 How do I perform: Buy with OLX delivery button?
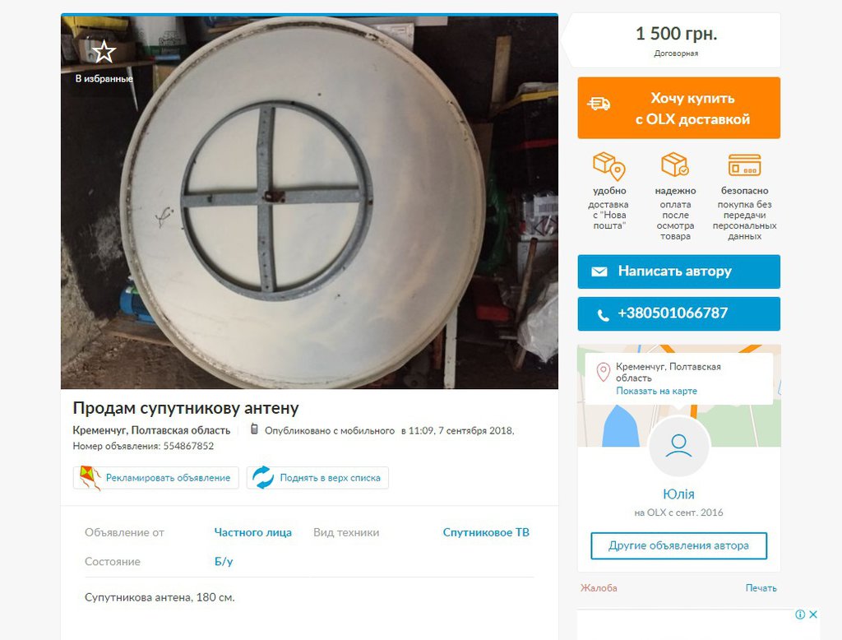[x=678, y=108]
